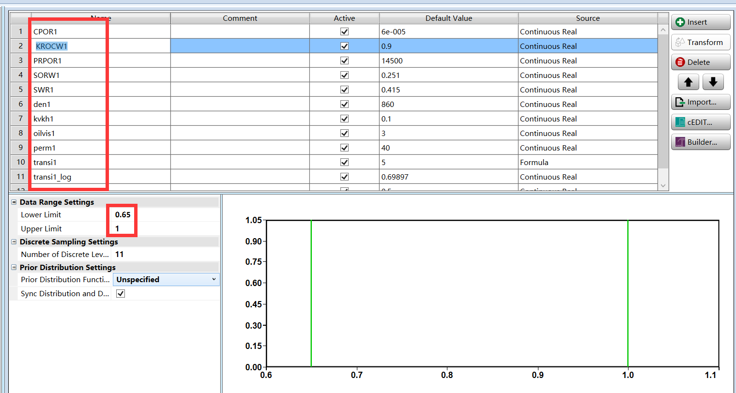Click the Insert button with plus icon
736x393 pixels.
click(x=700, y=22)
